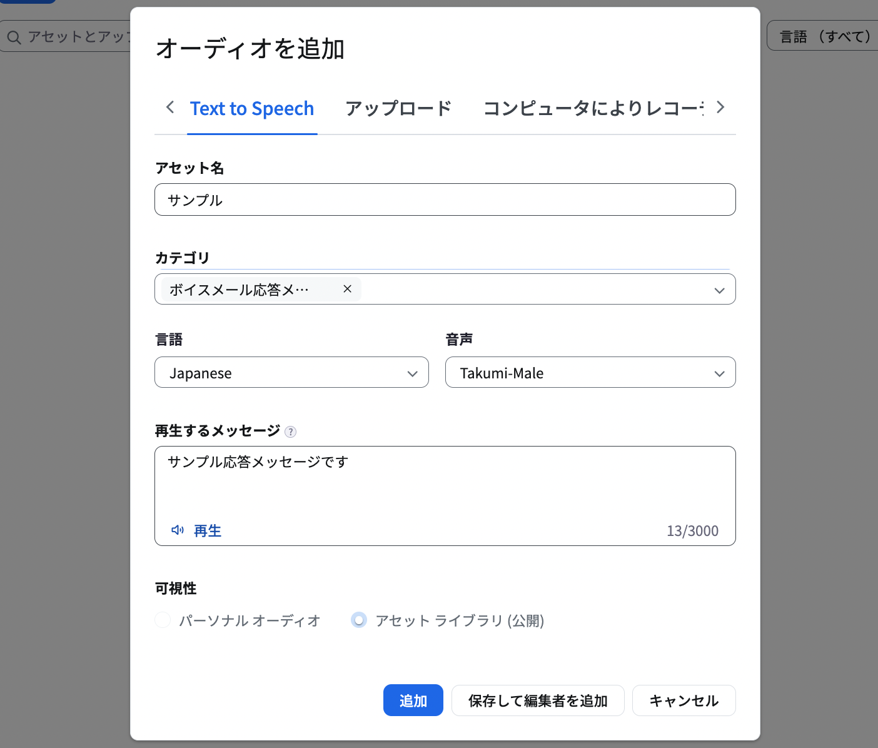Click the 13/3000 character counter
This screenshot has width=878, height=748.
[692, 531]
